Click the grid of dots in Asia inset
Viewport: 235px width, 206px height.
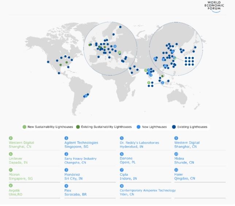click(x=189, y=61)
